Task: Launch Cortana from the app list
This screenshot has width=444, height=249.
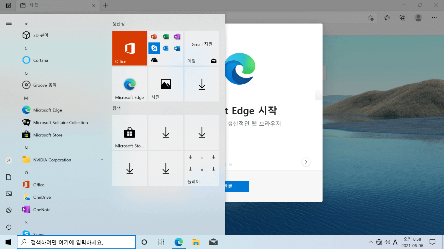Action: [64, 60]
